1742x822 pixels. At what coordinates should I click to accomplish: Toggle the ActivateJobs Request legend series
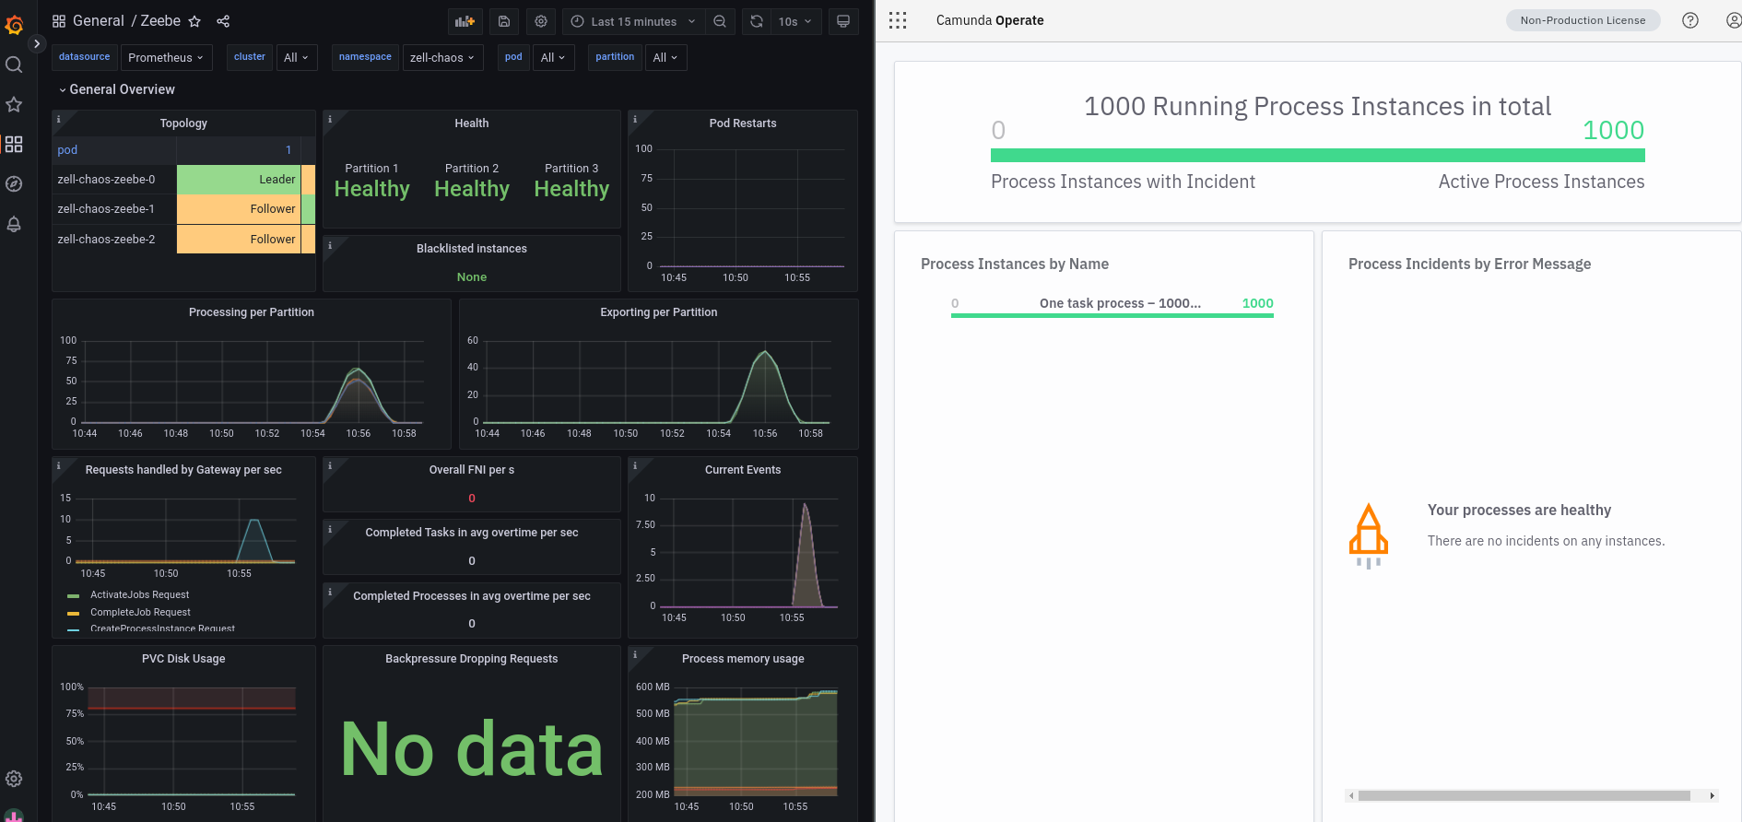139,595
